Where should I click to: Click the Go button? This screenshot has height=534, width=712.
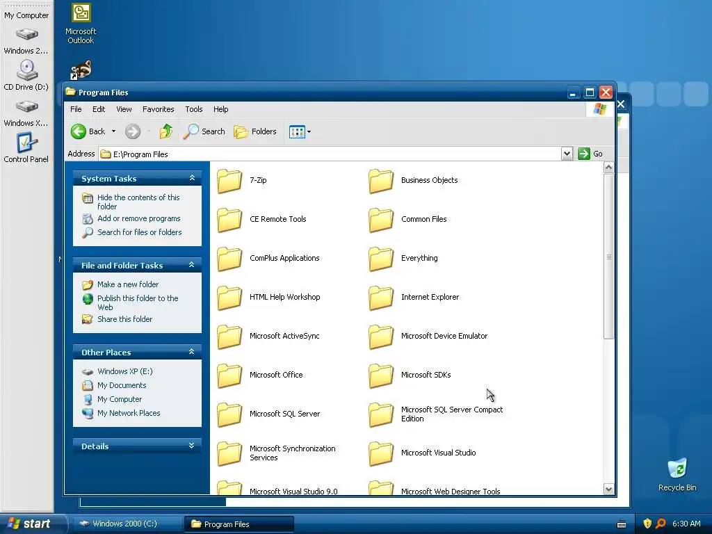[x=590, y=154]
